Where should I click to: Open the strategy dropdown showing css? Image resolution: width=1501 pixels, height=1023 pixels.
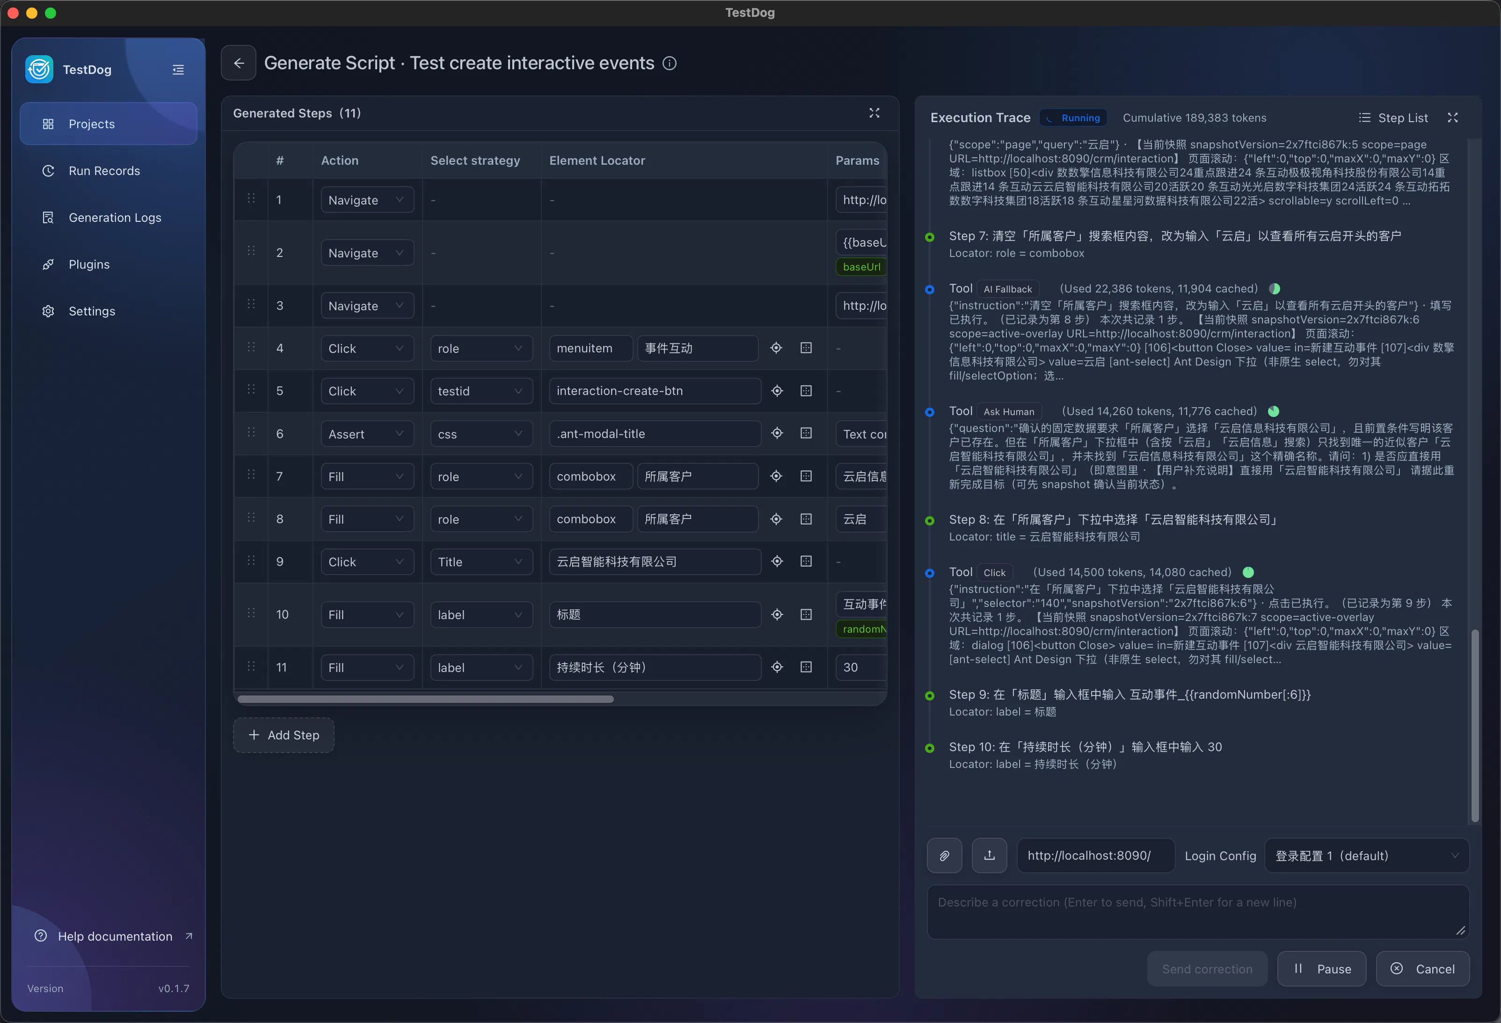481,434
